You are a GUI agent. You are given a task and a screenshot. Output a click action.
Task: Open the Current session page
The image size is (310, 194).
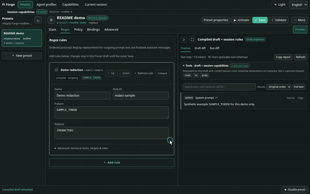coord(96,5)
